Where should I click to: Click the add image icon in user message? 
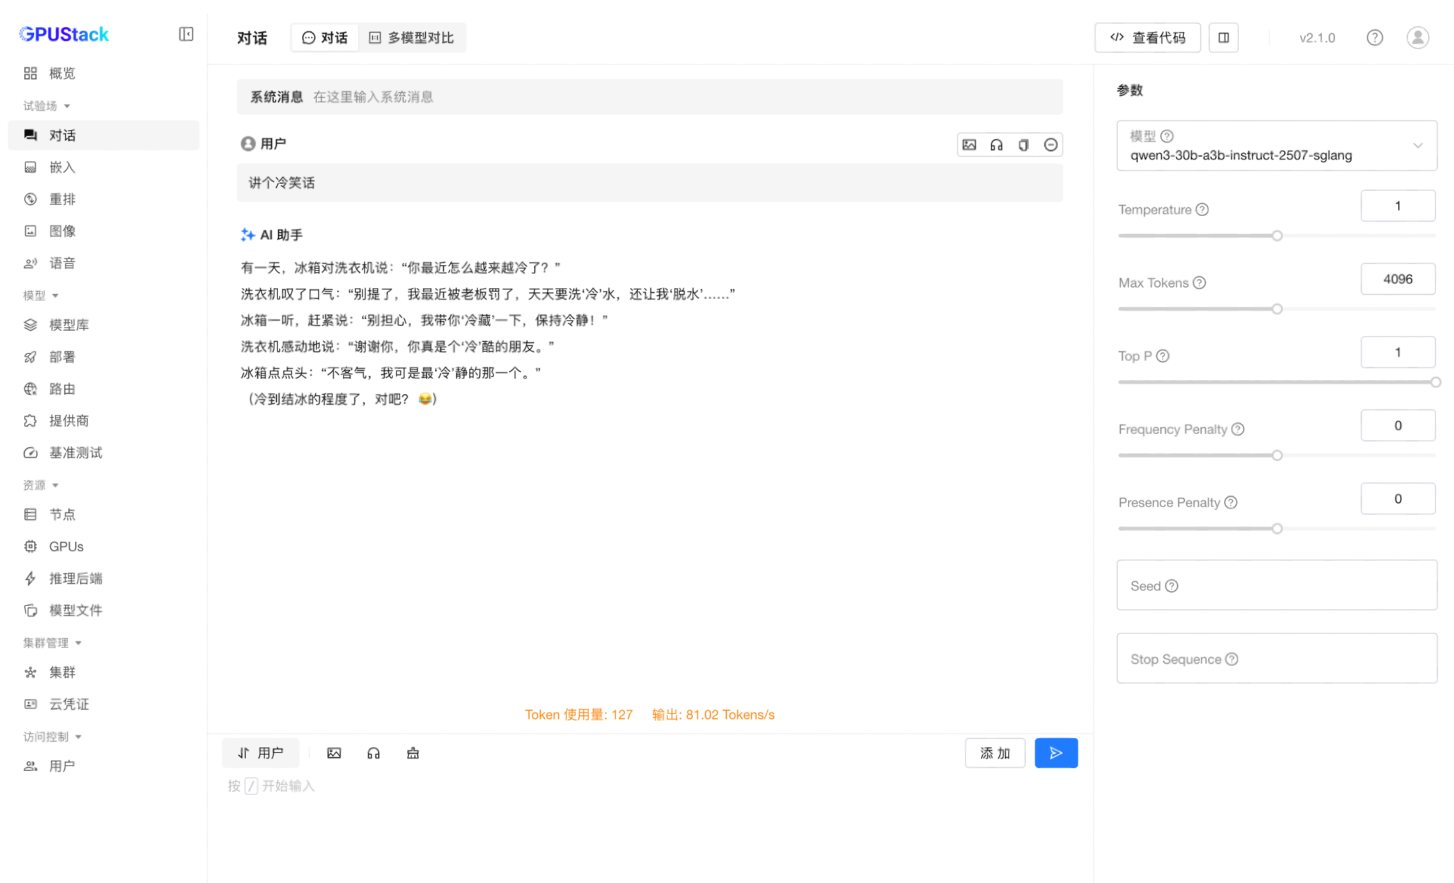[x=969, y=145]
